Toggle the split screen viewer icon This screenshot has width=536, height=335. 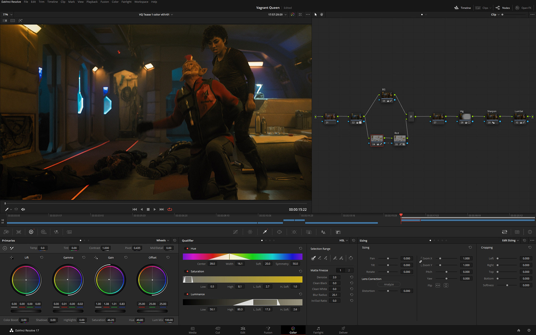13,21
